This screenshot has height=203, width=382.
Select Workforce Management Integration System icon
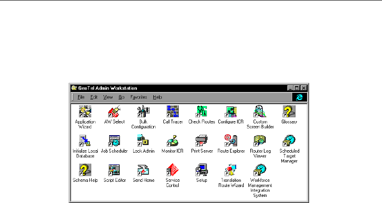[x=260, y=170]
